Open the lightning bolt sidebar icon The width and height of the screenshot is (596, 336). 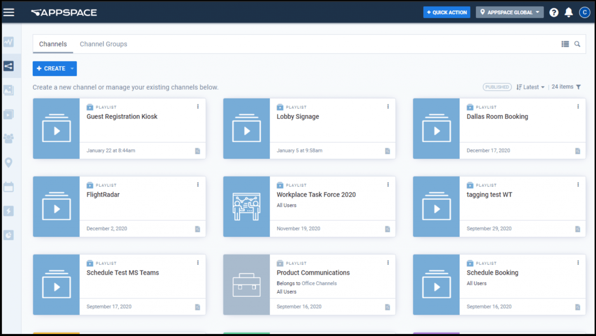pyautogui.click(x=9, y=211)
